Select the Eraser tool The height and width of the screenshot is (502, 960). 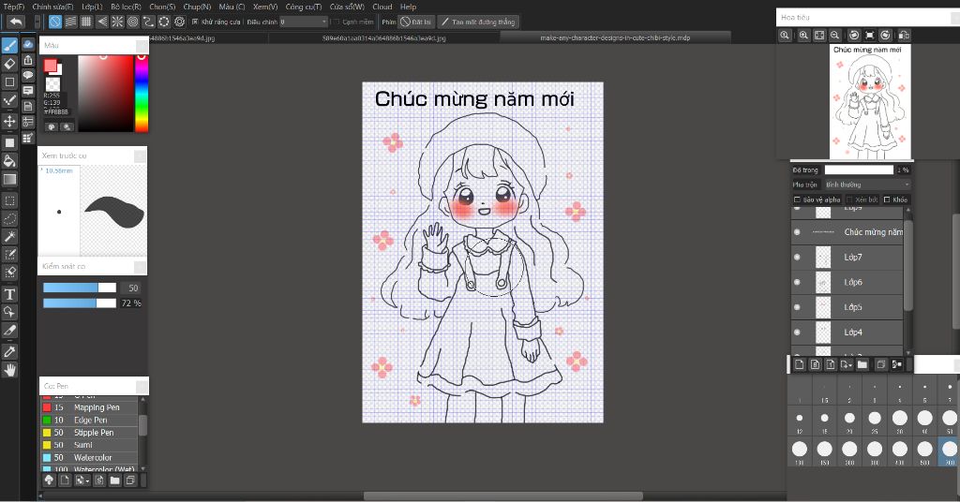pyautogui.click(x=9, y=64)
